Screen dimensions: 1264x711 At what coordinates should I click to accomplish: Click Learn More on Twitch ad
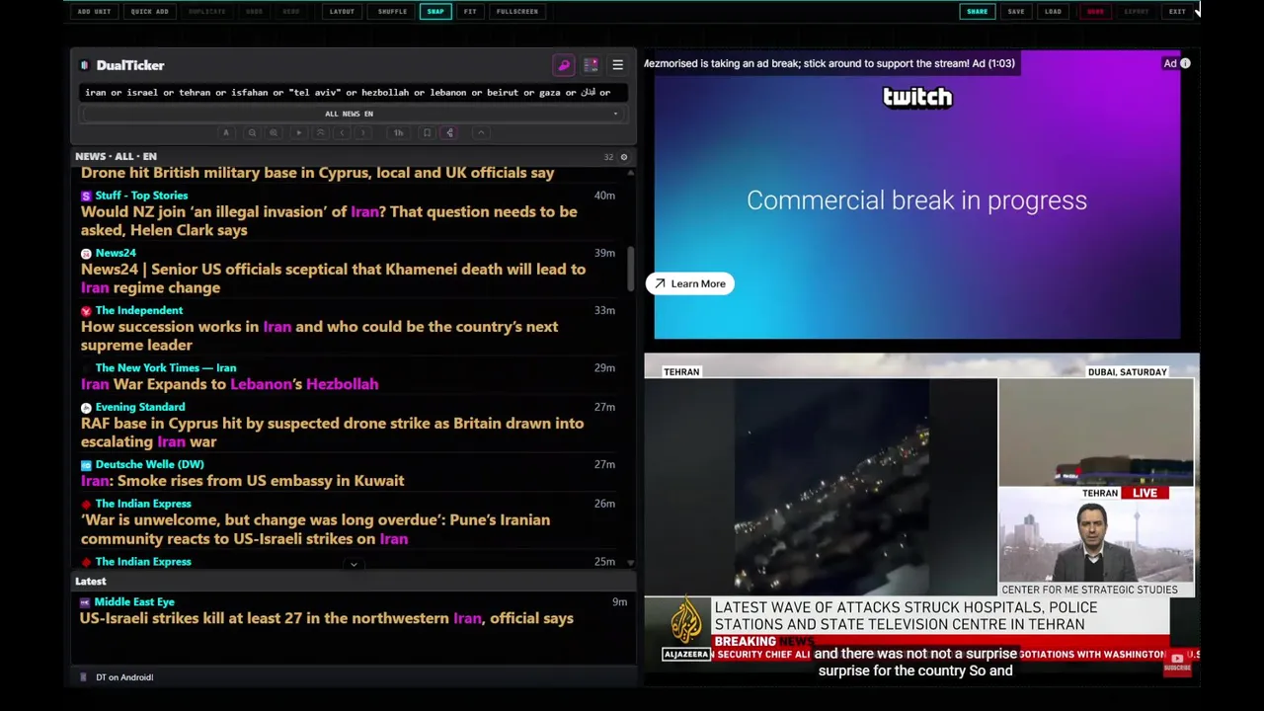[x=690, y=284]
